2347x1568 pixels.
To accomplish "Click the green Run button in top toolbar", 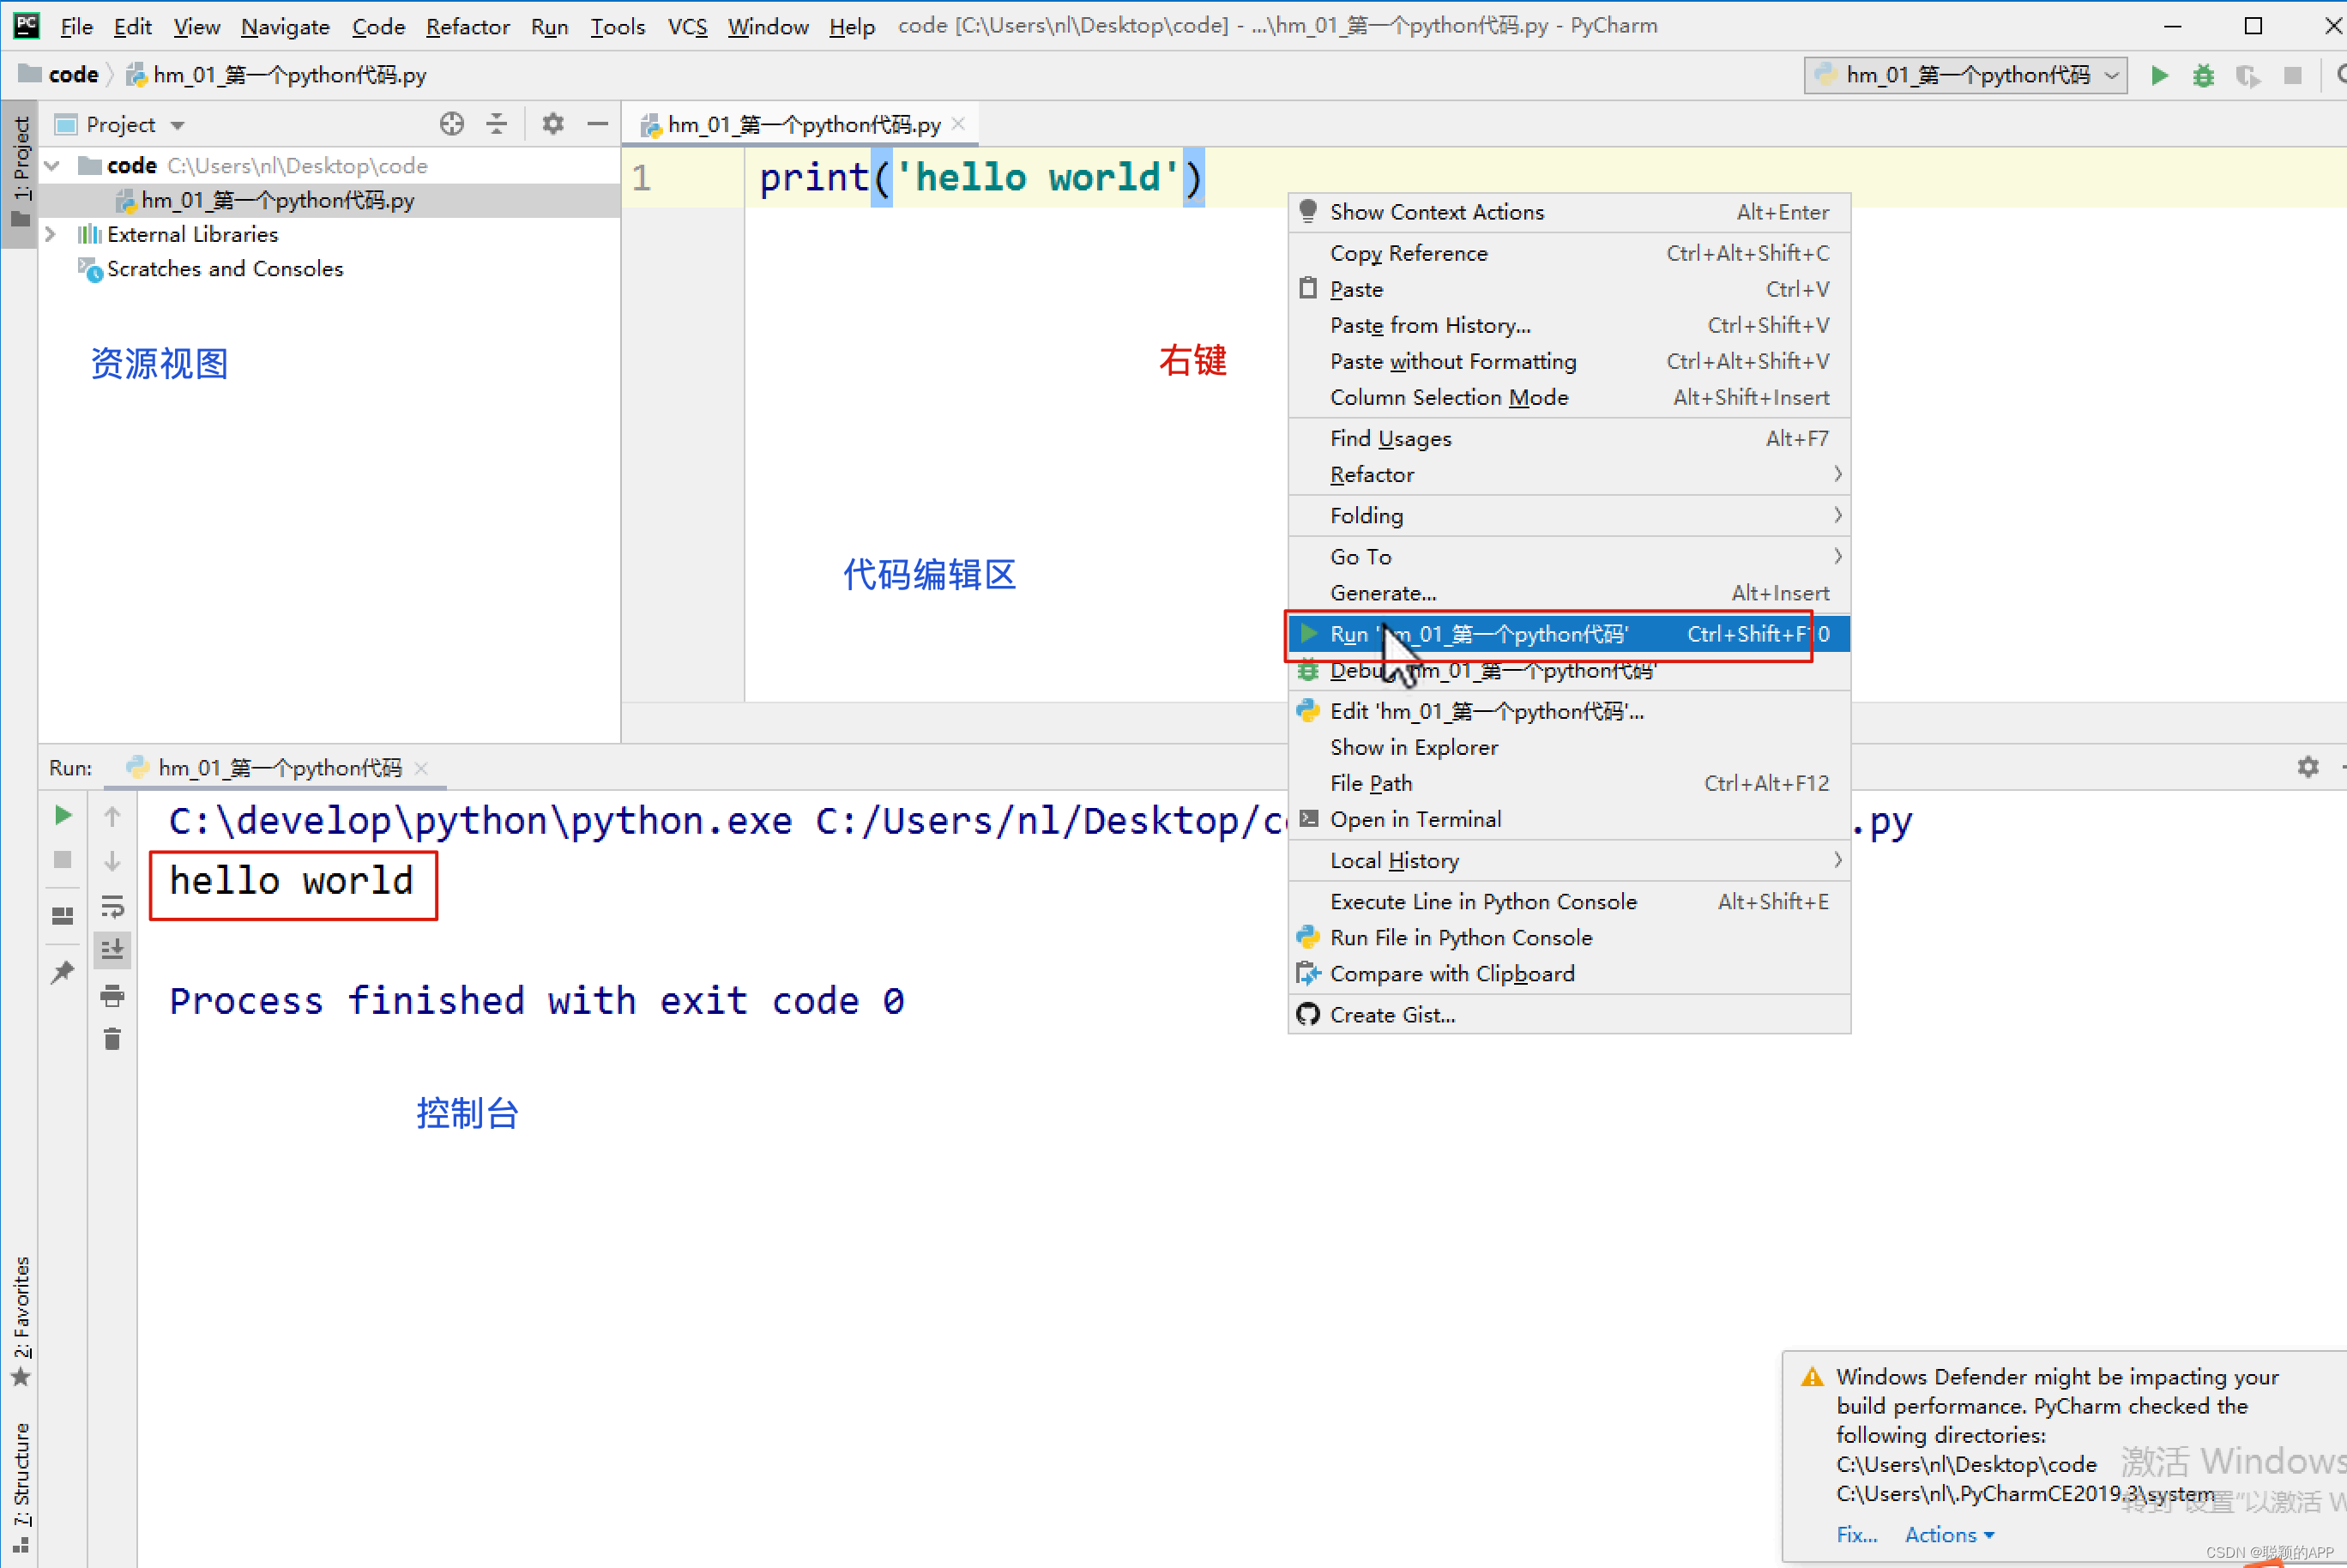I will (x=2159, y=75).
